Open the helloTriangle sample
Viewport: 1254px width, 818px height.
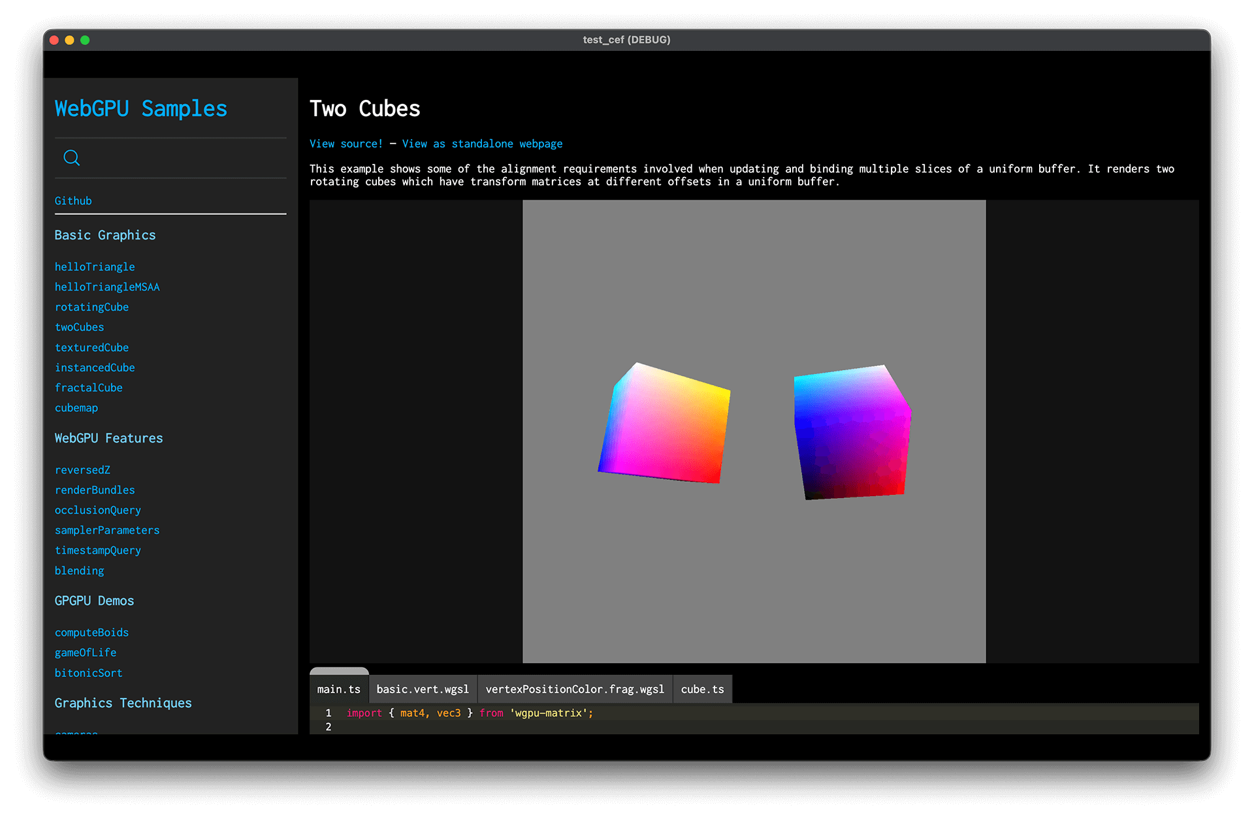pyautogui.click(x=95, y=267)
